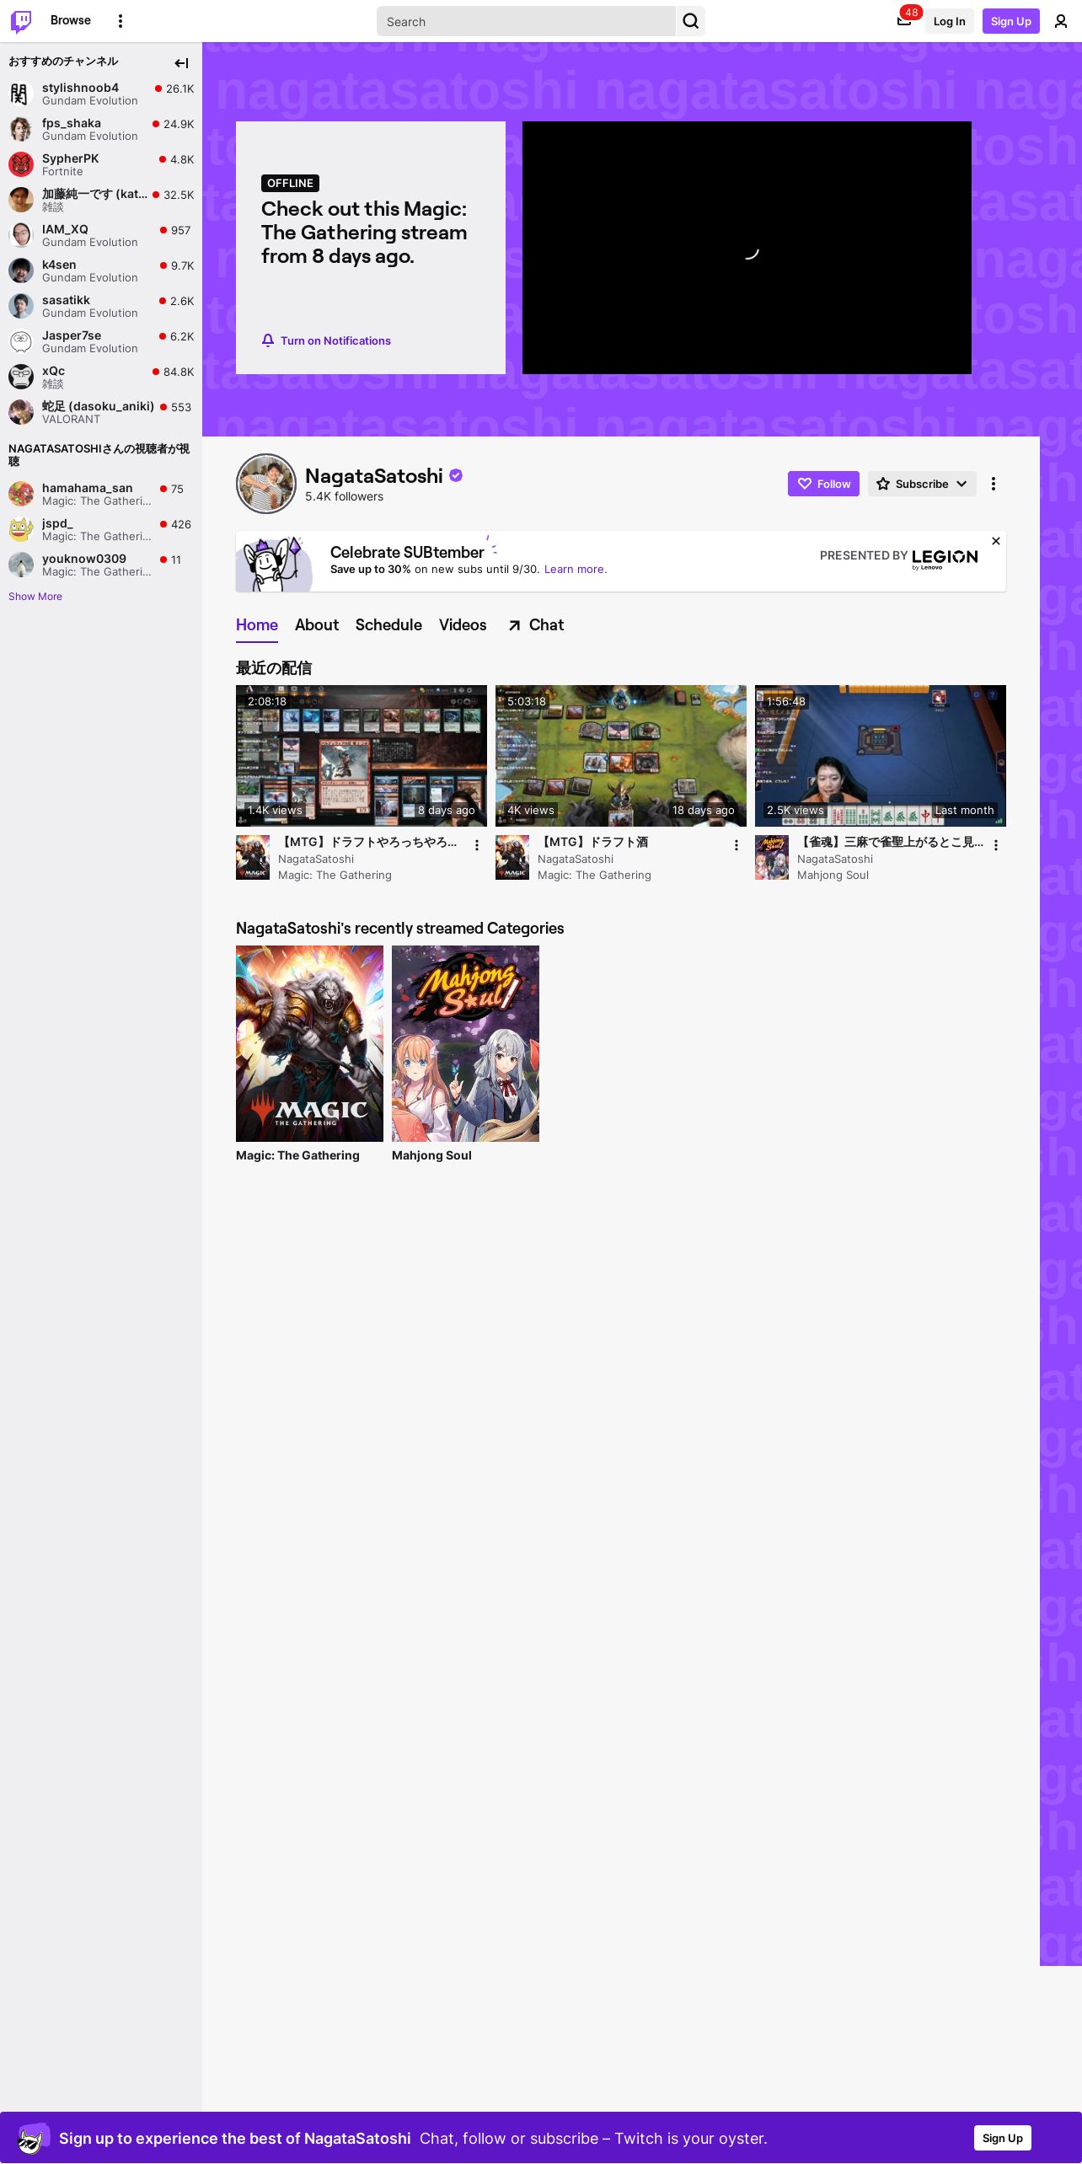Open Jasper7se channel in sidebar
Screen dimensions: 1082x2164
pos(101,341)
